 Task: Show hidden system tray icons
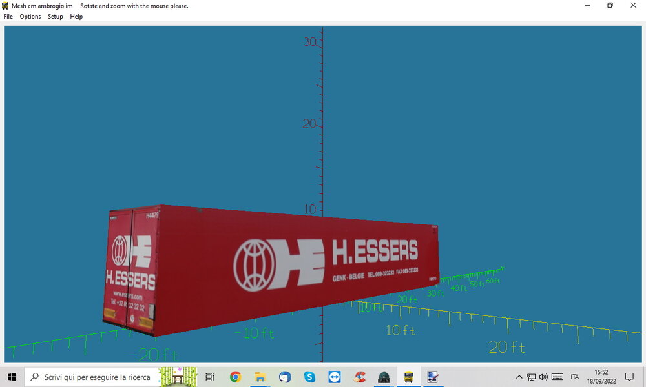coord(519,377)
